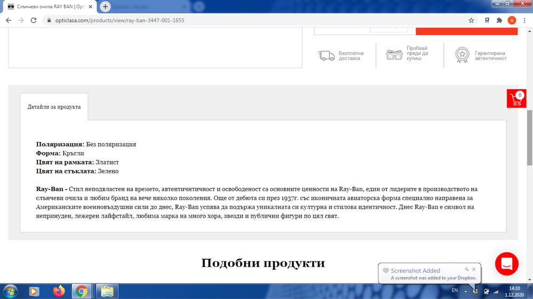Click the wrench icon in Dropbox notification
This screenshot has width=533, height=299.
[467, 269]
